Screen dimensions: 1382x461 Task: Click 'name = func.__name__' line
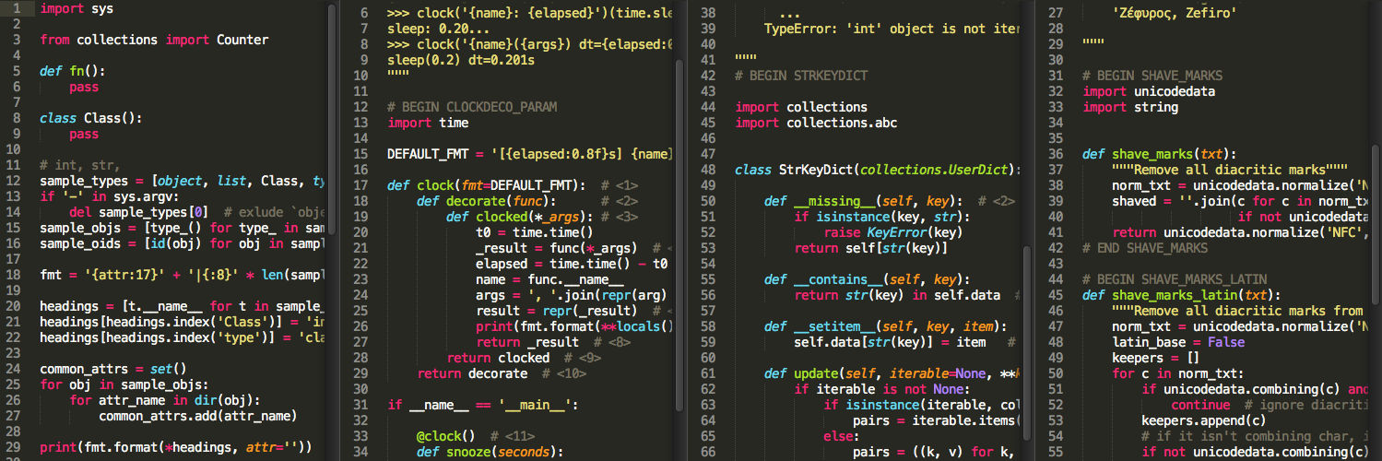[x=549, y=279]
